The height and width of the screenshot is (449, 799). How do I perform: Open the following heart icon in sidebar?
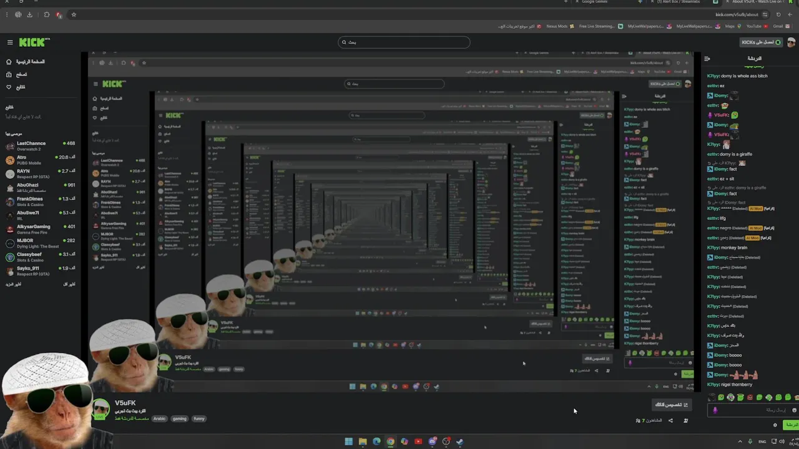9,87
